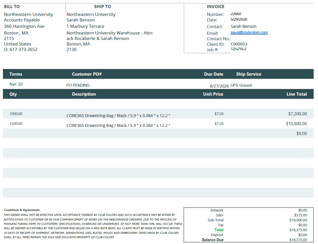Open the saust@clubcolors.com email link
318x244 pixels.
pos(249,32)
